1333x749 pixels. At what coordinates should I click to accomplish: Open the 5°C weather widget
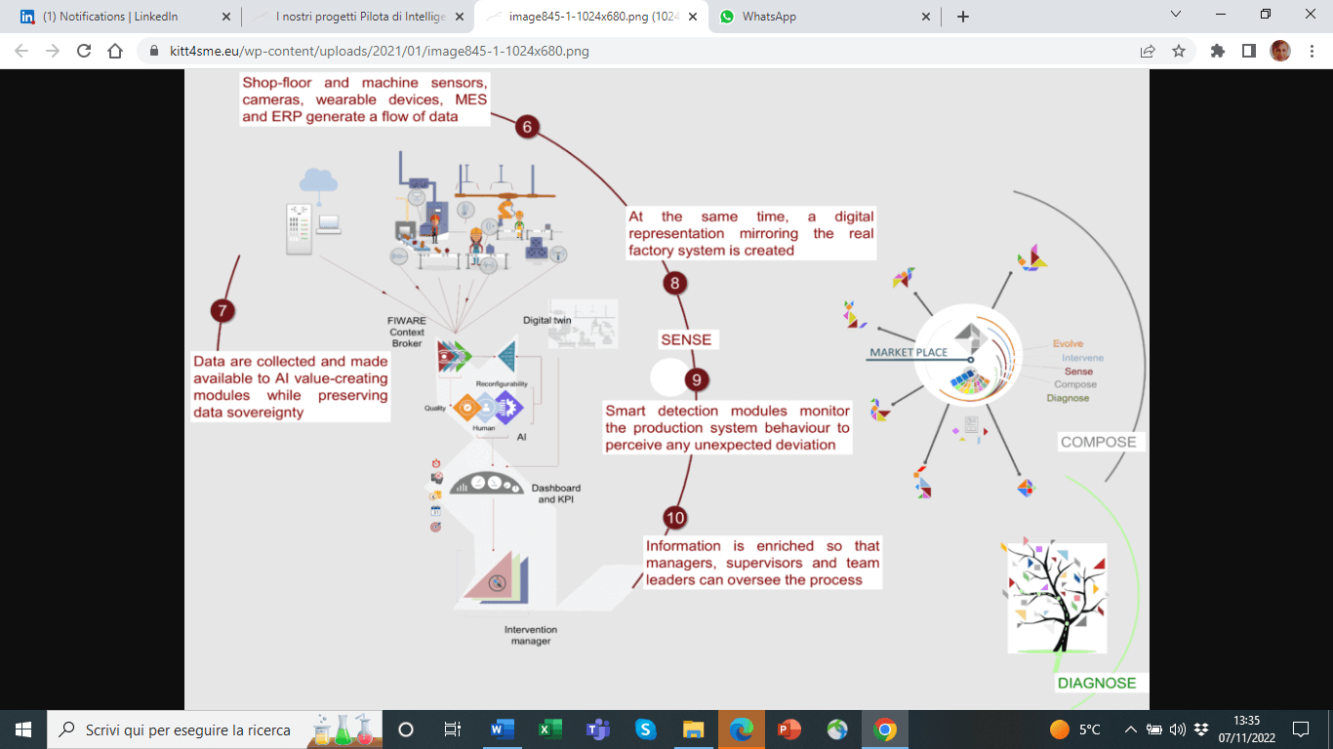(x=1074, y=729)
